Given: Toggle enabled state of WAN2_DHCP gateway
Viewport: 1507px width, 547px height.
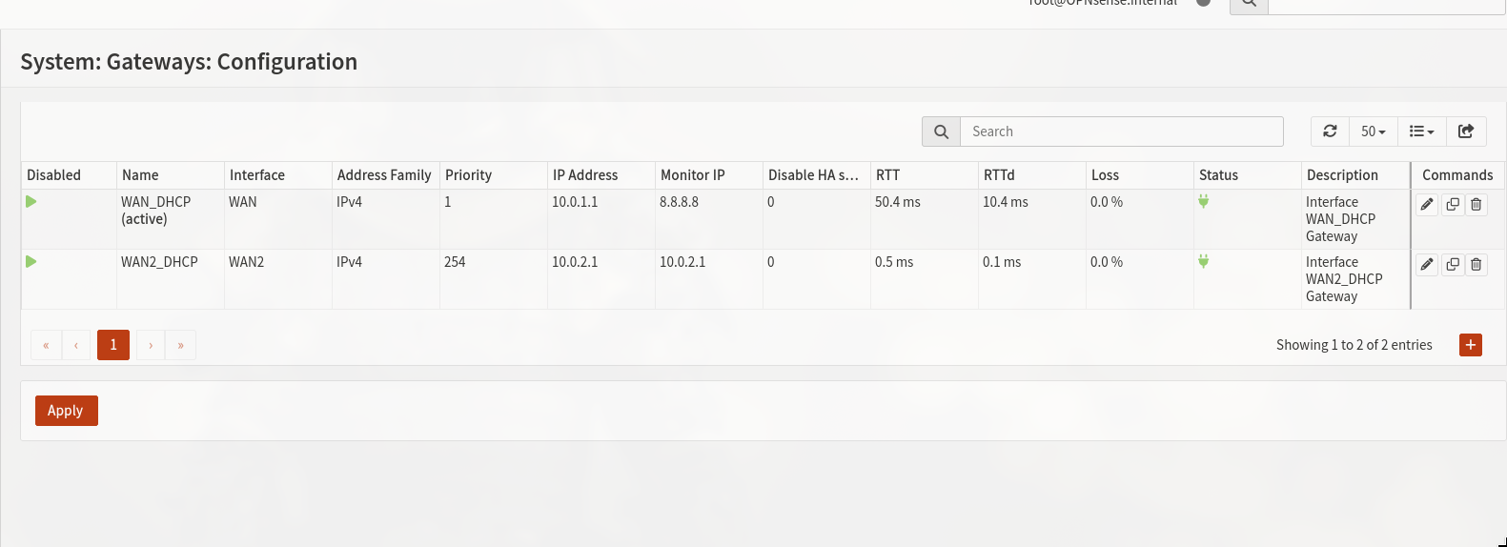Looking at the screenshot, I should [x=31, y=262].
